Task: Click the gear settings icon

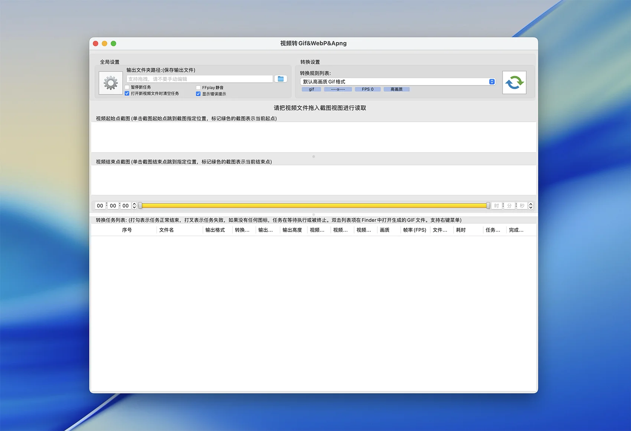Action: coord(111,83)
